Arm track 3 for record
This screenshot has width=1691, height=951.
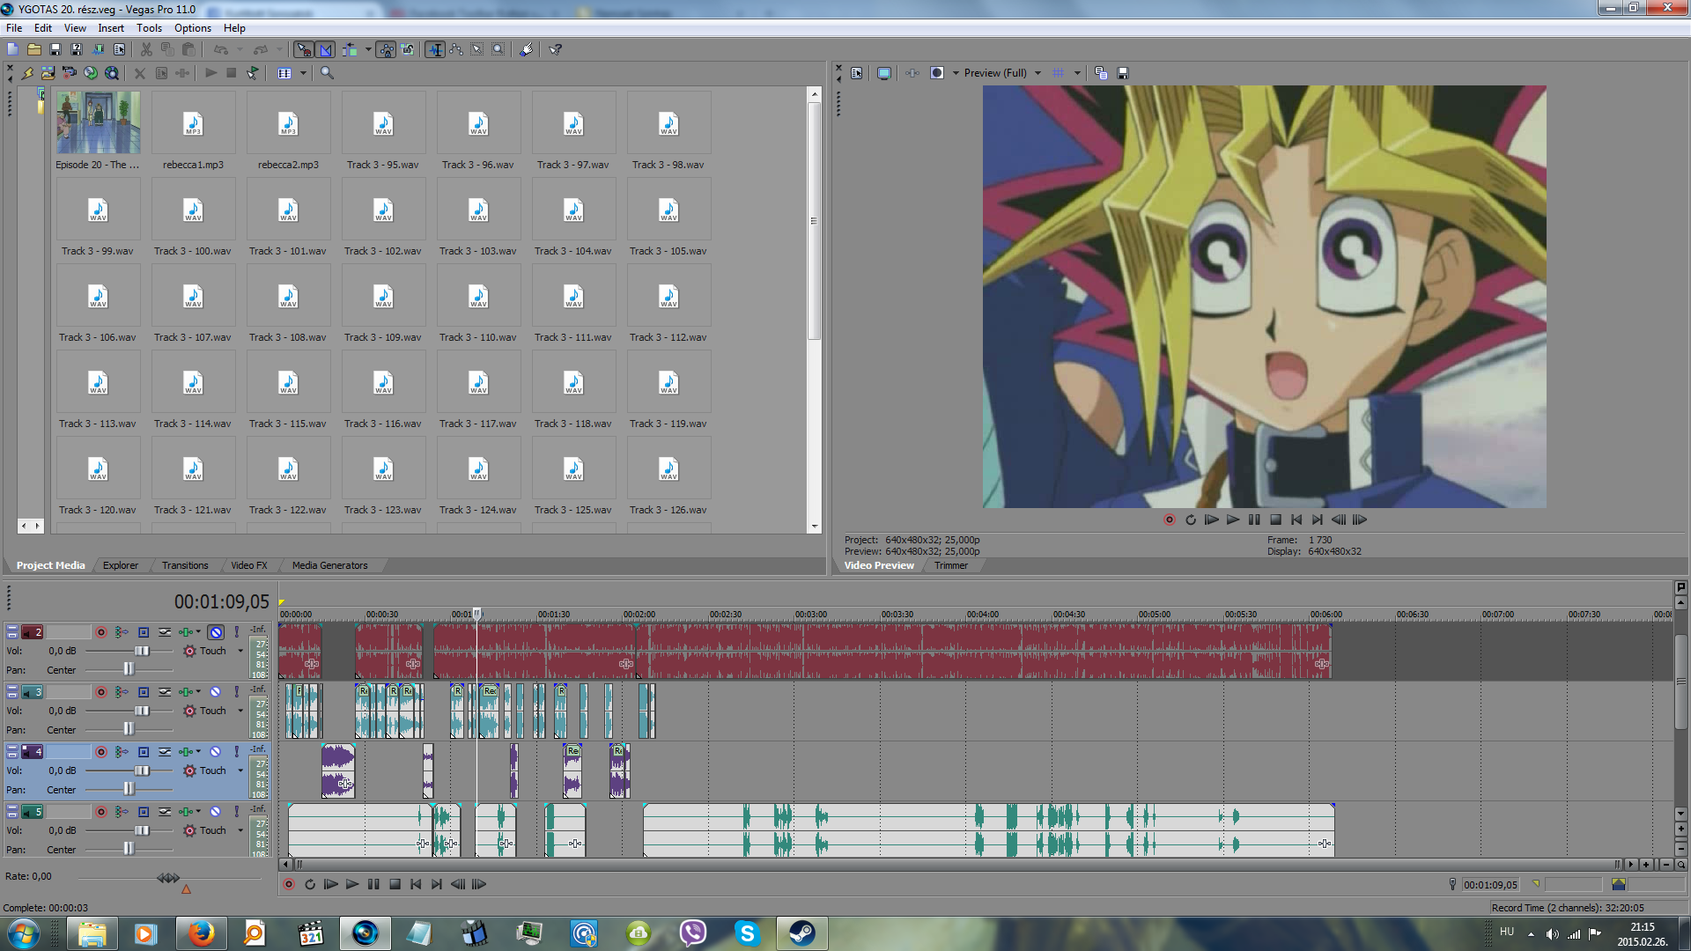tap(101, 692)
